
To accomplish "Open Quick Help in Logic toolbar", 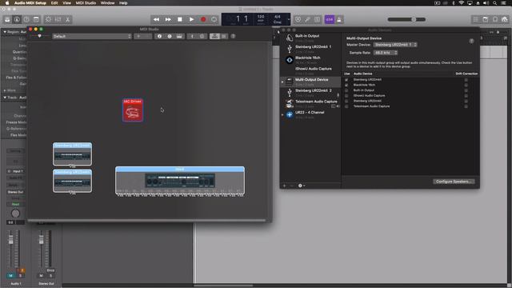I will (26, 19).
